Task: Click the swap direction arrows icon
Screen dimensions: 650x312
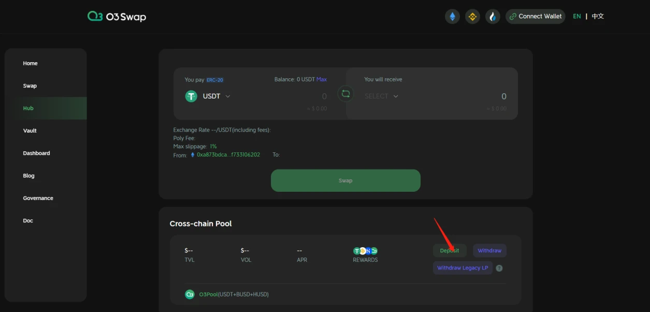Action: click(x=345, y=94)
